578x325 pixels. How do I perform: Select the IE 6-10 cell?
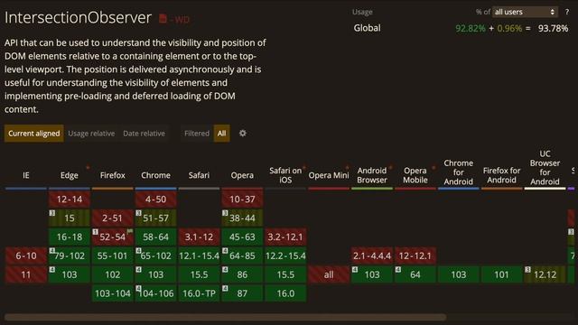pyautogui.click(x=26, y=255)
